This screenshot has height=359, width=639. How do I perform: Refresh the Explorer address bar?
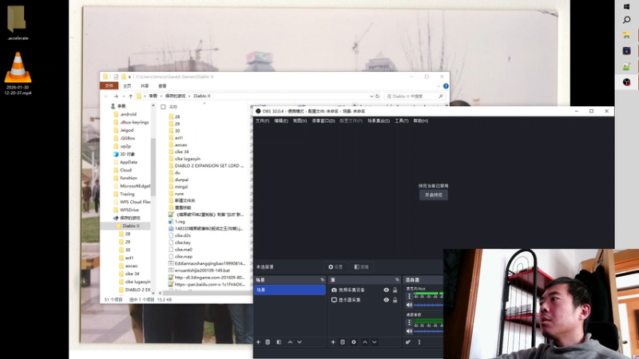pos(377,96)
